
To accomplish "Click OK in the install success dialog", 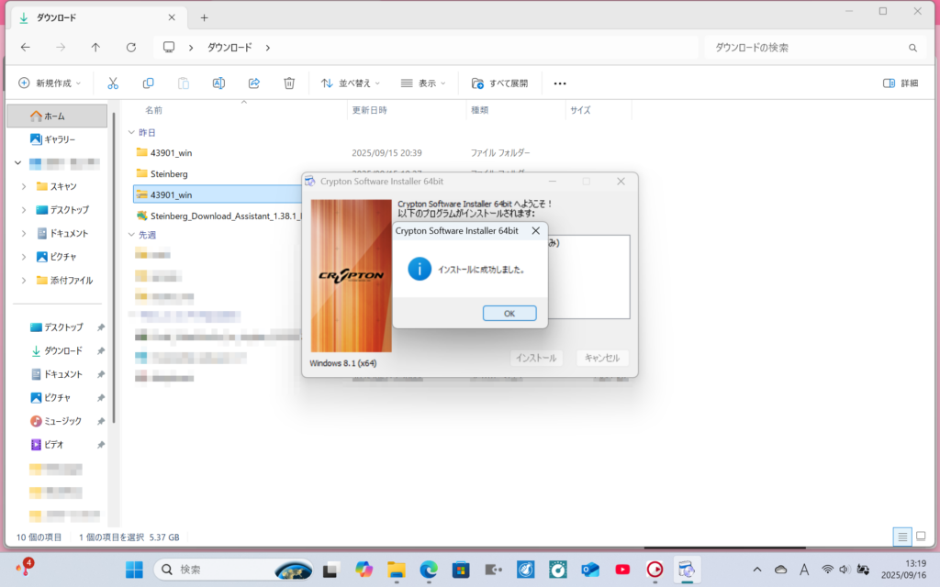I will click(509, 313).
